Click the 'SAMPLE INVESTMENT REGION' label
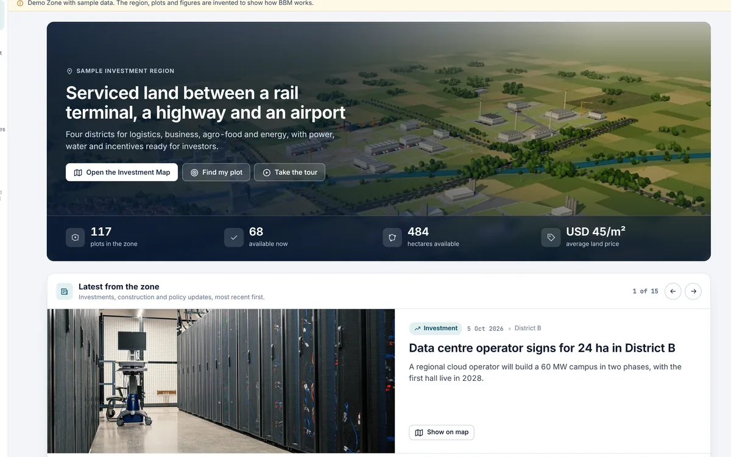The height and width of the screenshot is (457, 731). (125, 71)
